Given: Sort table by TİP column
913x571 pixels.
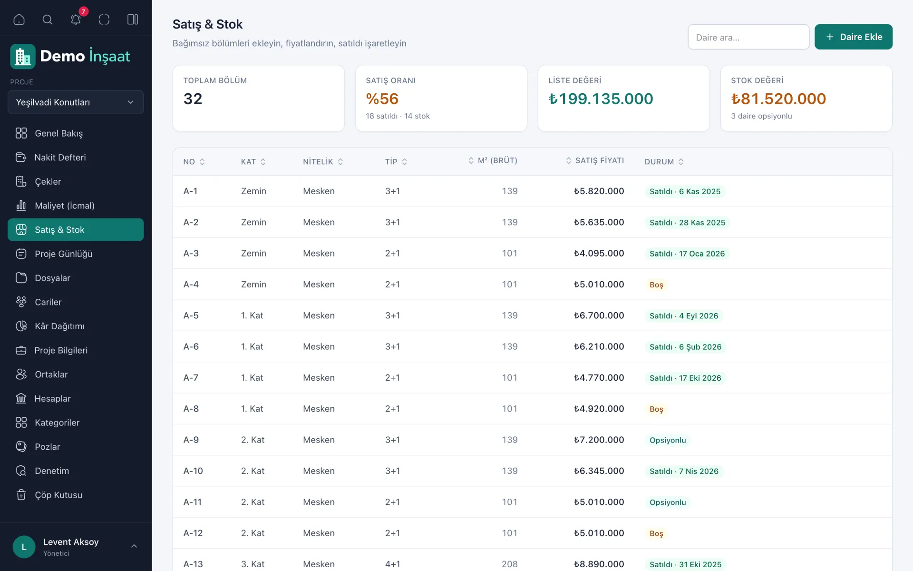Looking at the screenshot, I should point(396,162).
